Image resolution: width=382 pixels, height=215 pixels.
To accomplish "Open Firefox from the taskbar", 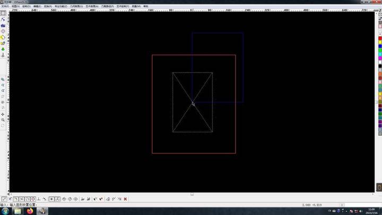I will tap(30, 211).
